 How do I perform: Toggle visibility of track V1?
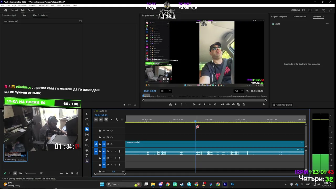[111, 144]
